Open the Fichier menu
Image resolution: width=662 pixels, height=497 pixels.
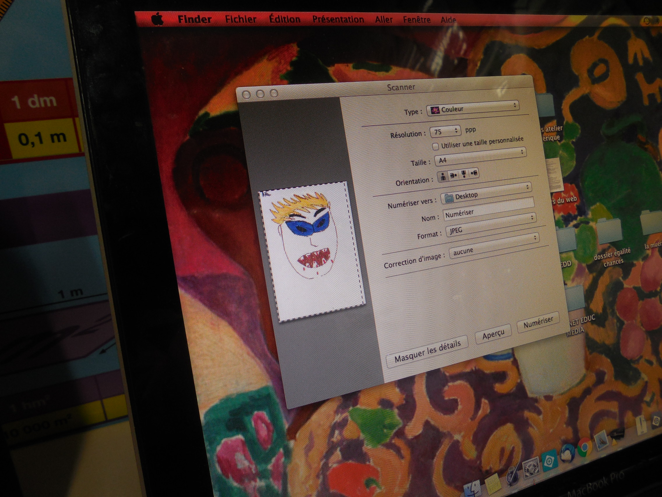(241, 20)
